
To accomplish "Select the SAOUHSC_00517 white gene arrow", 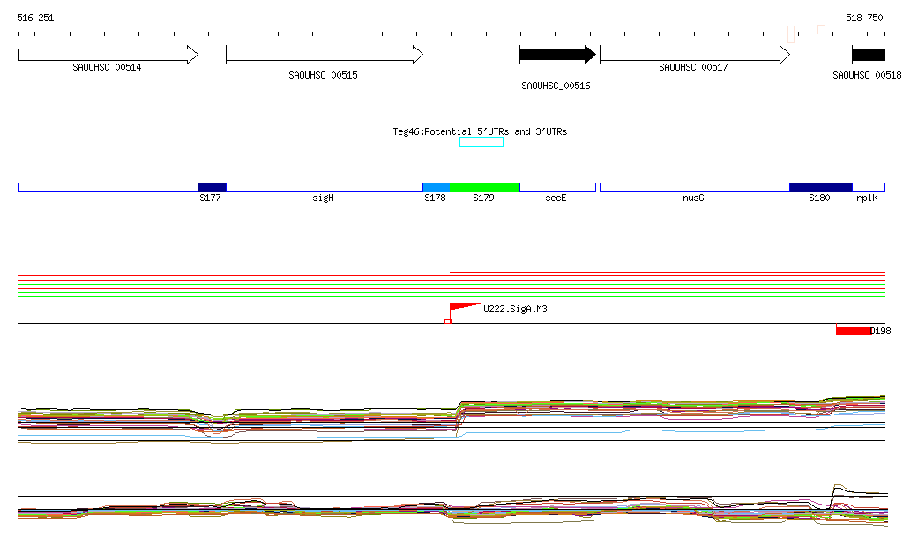I will click(x=694, y=55).
